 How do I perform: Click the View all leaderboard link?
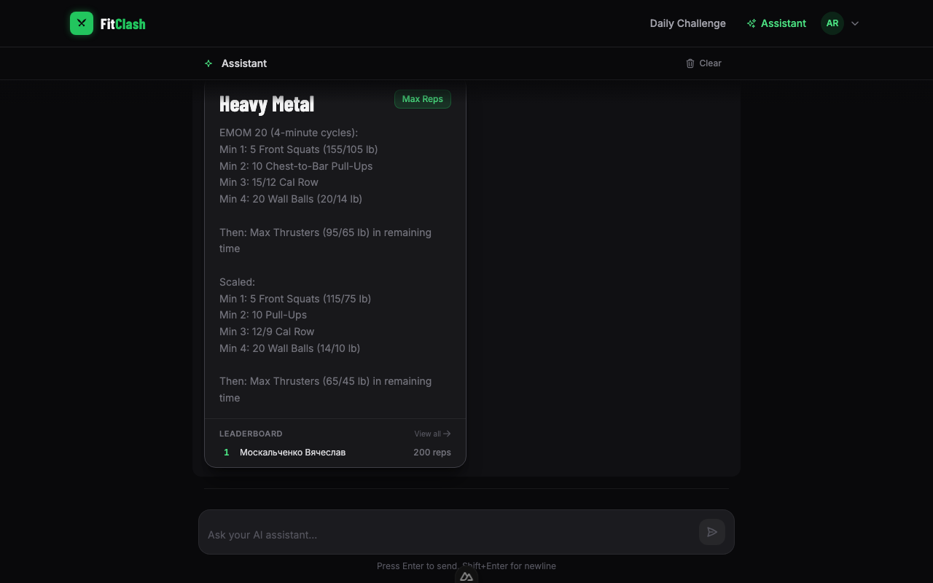coord(432,434)
